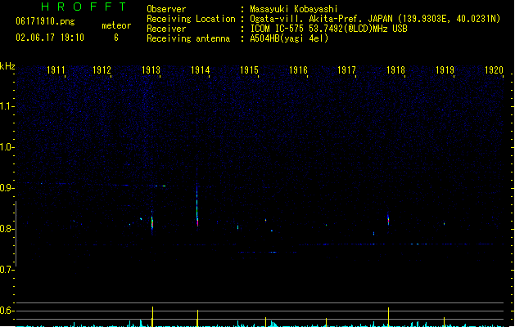Screen dimensions: 515x327
Task: Click time axis label 1919
Action: (445, 70)
